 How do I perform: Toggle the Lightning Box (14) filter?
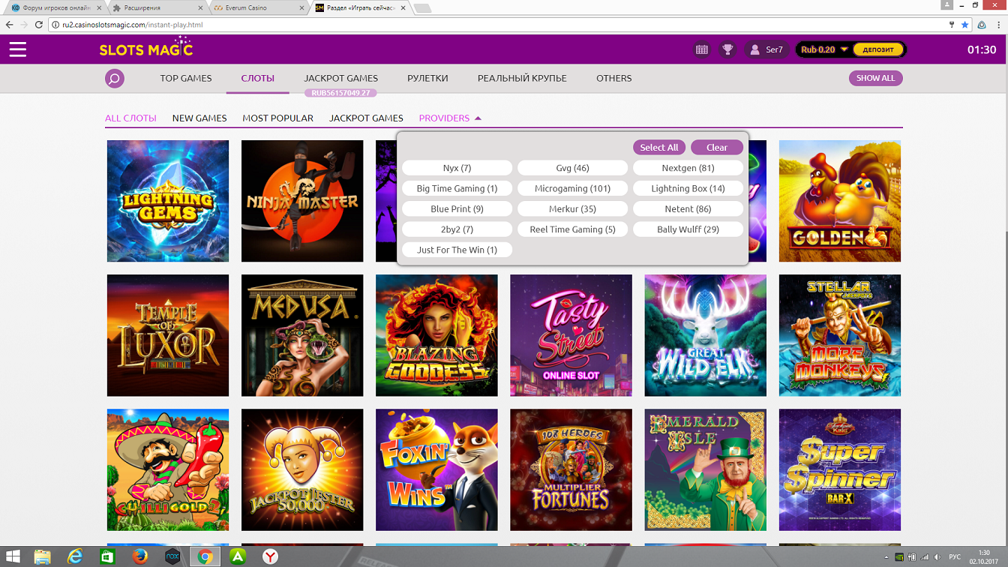coord(688,188)
